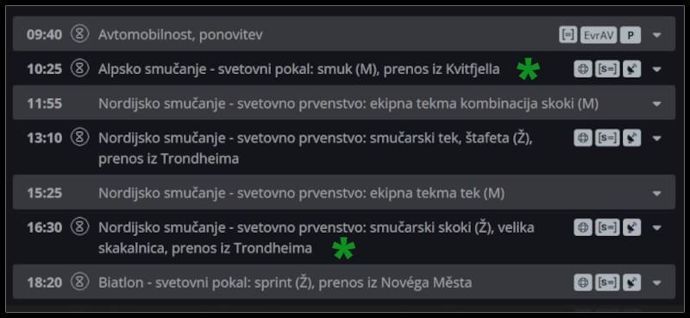This screenshot has width=690, height=318.
Task: Click the hourglass icon next to 09:40
Action: pos(79,34)
